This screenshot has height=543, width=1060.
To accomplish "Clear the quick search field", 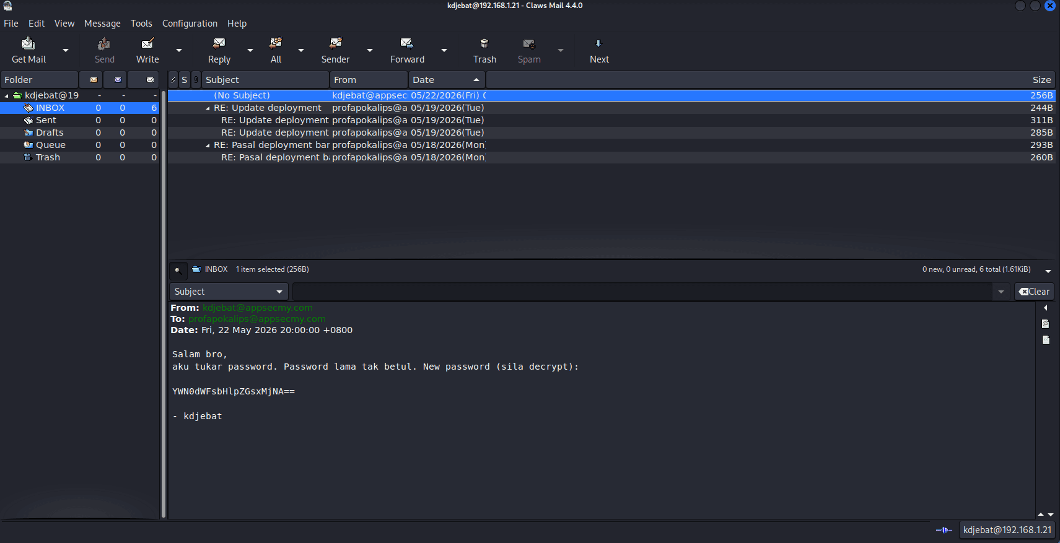I will pos(1034,292).
